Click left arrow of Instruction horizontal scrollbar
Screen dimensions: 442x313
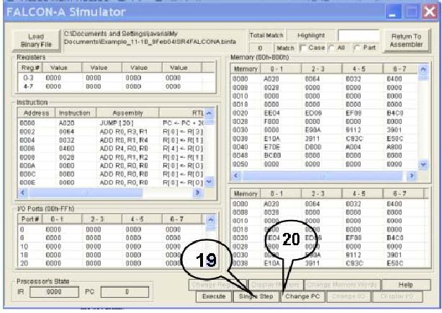pos(24,193)
